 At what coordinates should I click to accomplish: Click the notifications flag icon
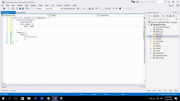[133, 2]
